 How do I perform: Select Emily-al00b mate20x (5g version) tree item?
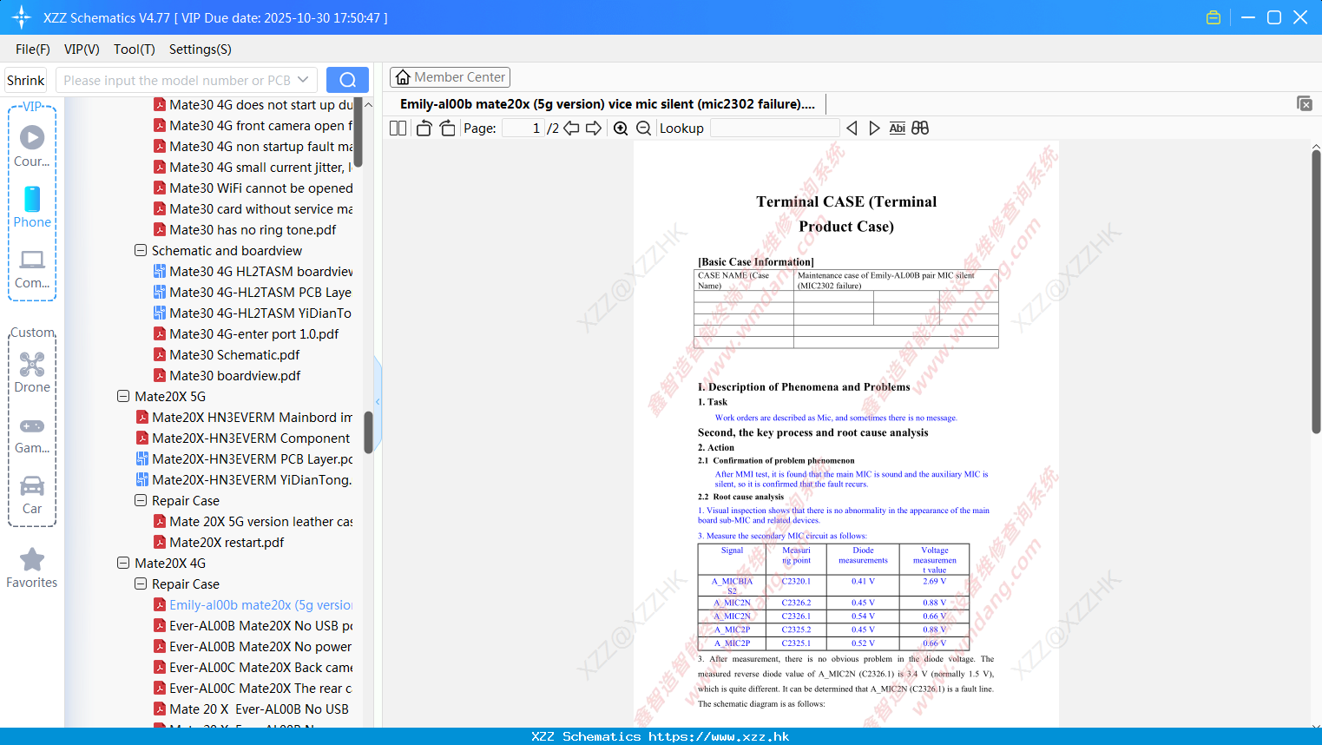[253, 604]
